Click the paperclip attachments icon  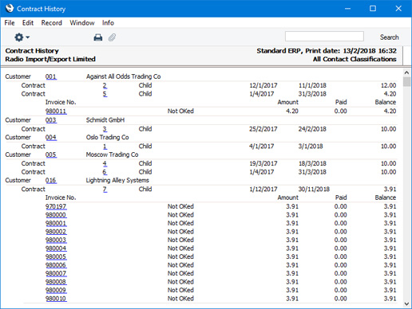(x=112, y=37)
